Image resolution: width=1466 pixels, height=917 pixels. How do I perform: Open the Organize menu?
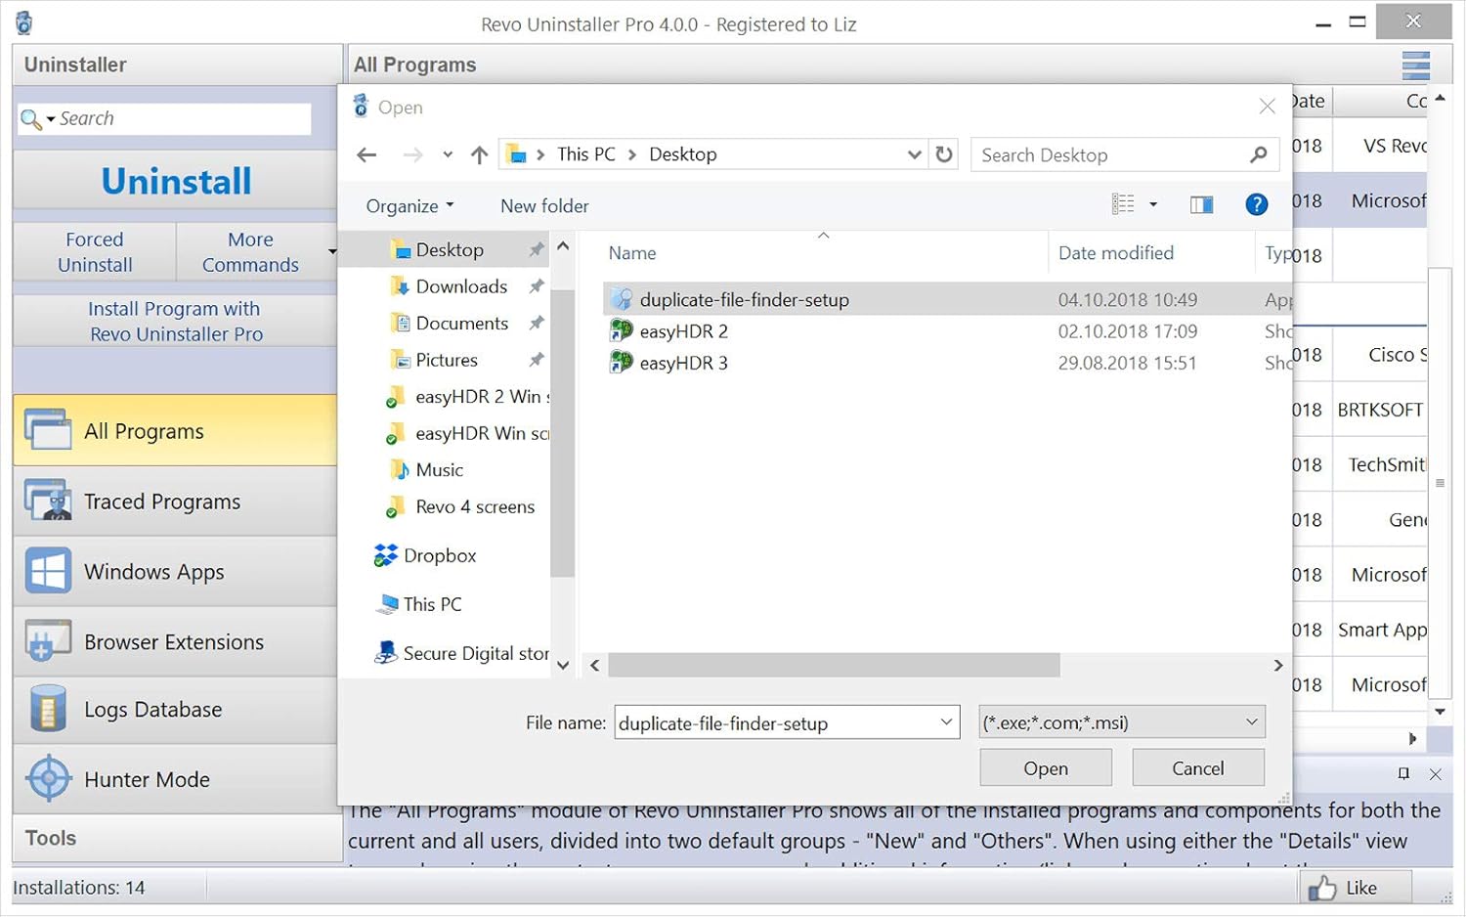410,205
